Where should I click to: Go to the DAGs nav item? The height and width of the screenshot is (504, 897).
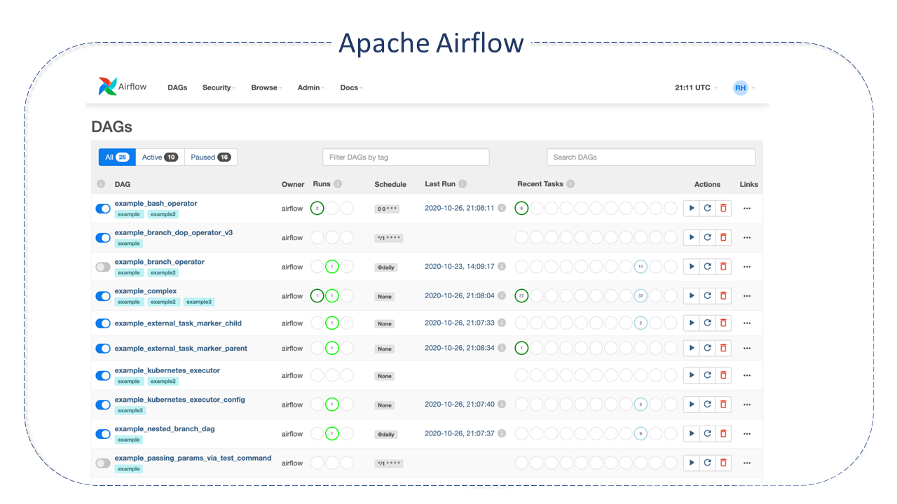[177, 87]
